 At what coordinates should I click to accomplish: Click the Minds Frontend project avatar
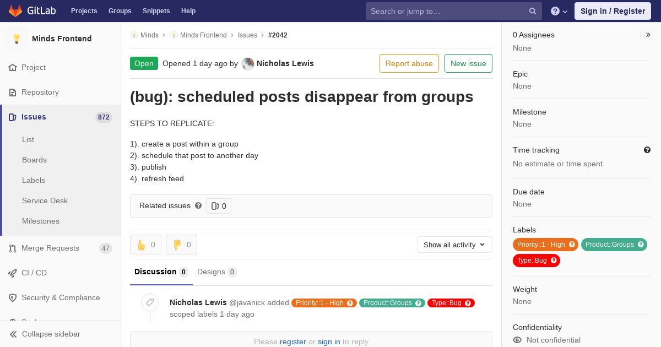point(17,39)
